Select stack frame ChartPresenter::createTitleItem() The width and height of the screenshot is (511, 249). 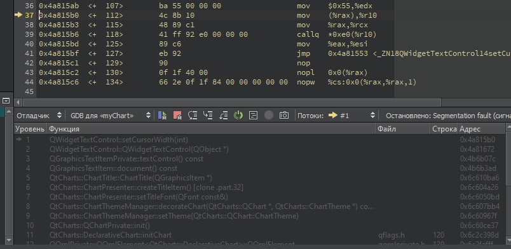[x=259, y=187]
